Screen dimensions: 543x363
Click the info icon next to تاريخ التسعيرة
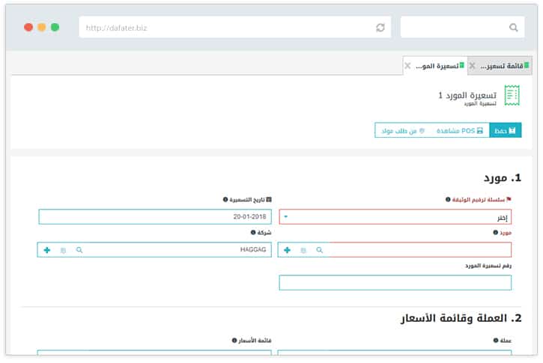[225, 199]
